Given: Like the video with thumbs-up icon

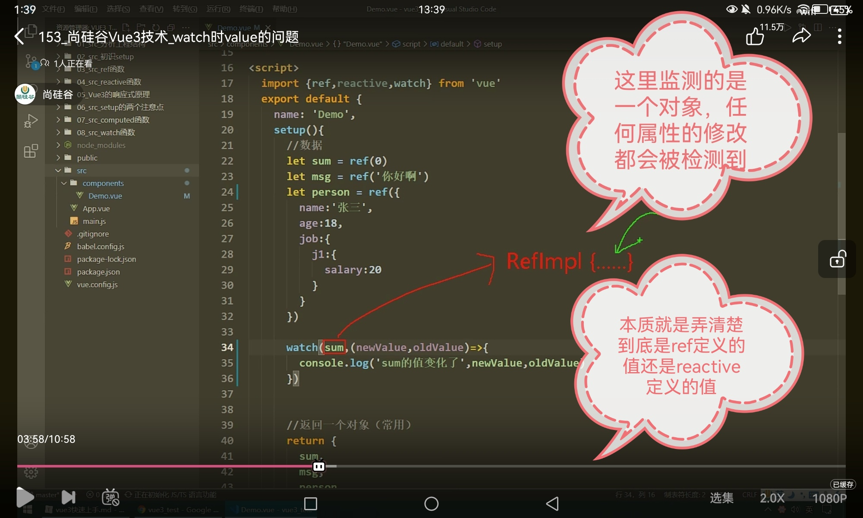Looking at the screenshot, I should point(755,37).
